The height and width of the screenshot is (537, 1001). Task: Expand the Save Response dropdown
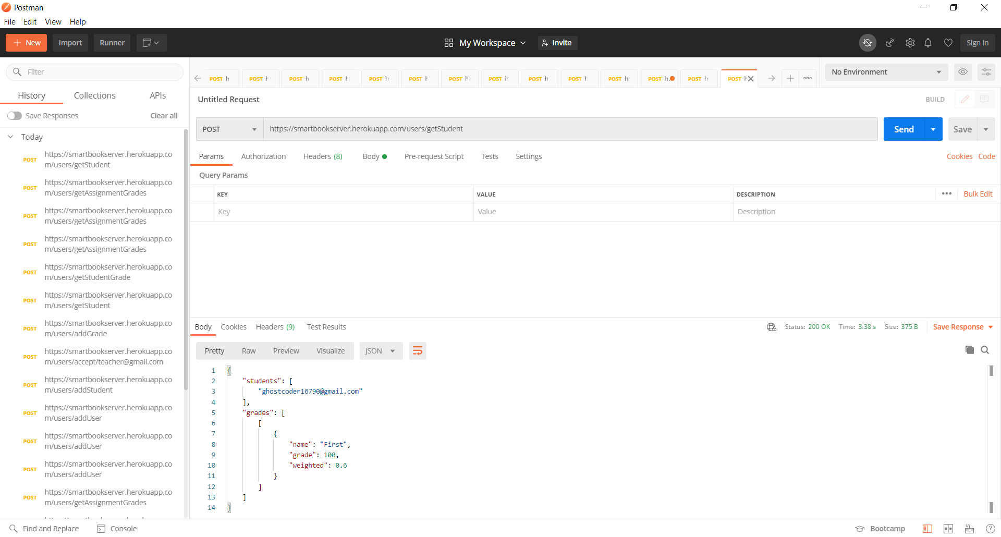[963, 327]
